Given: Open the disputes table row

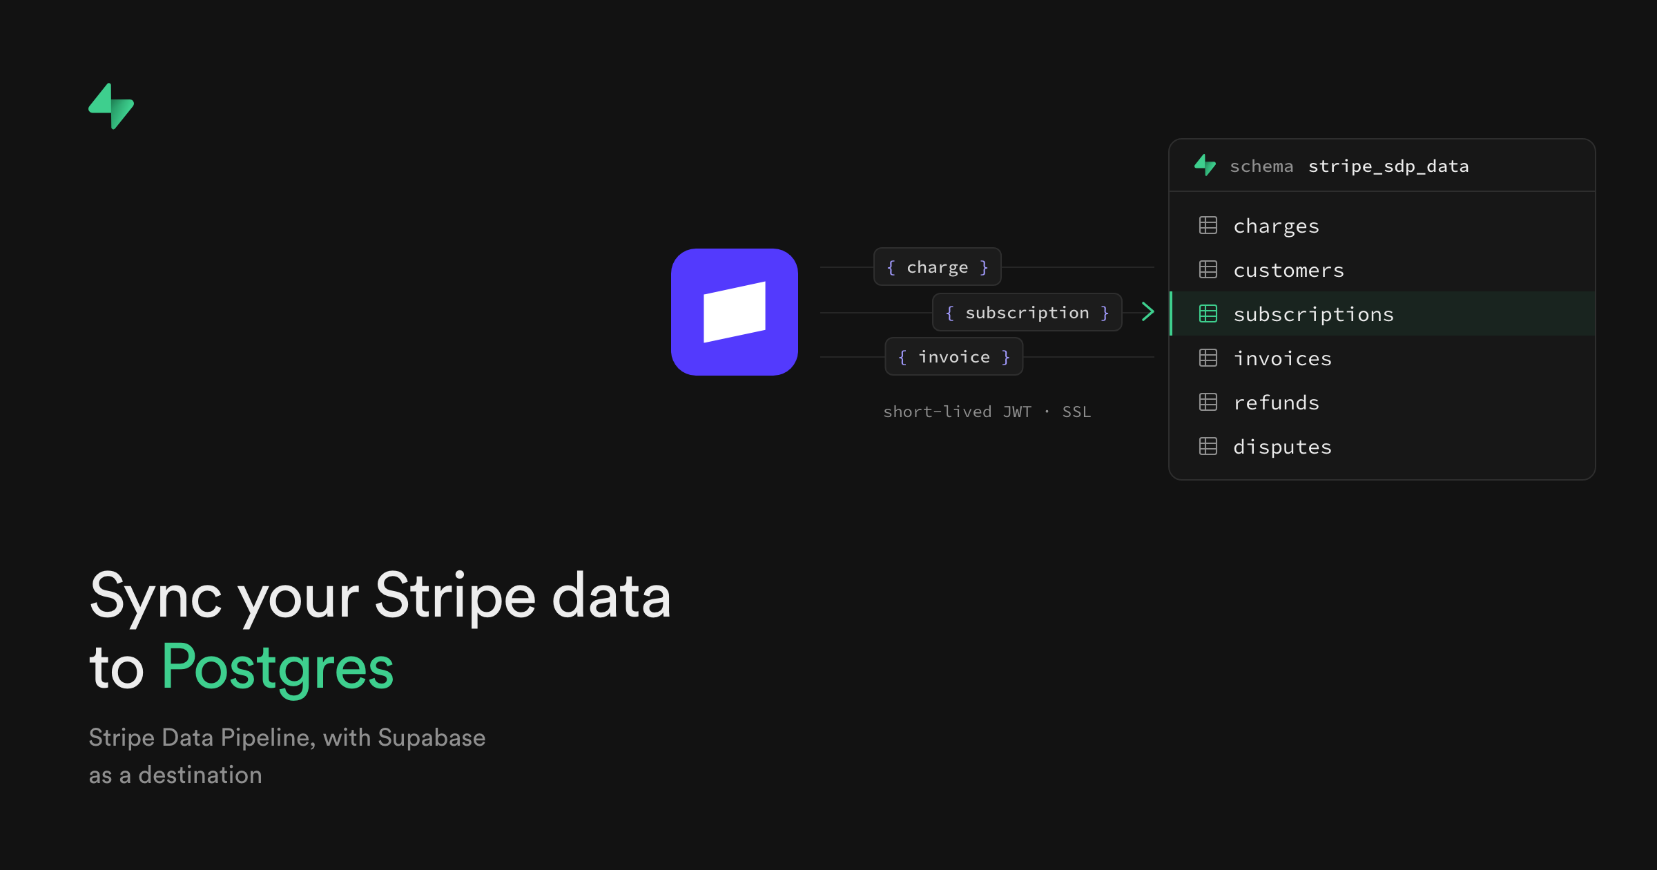Looking at the screenshot, I should click(x=1382, y=446).
